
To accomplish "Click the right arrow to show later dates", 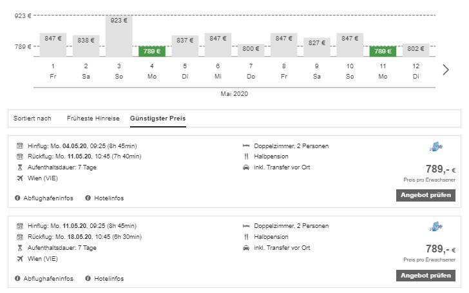I will point(445,70).
